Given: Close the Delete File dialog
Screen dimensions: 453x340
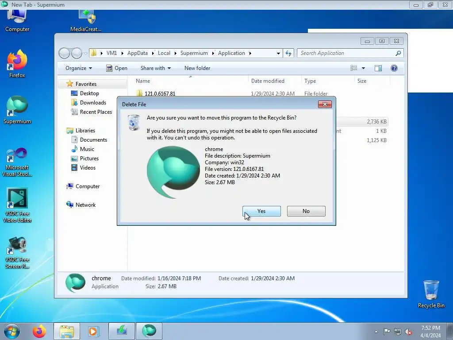Looking at the screenshot, I should coord(325,104).
